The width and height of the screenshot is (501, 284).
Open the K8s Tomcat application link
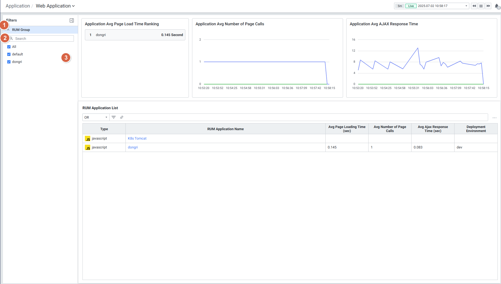tap(137, 139)
